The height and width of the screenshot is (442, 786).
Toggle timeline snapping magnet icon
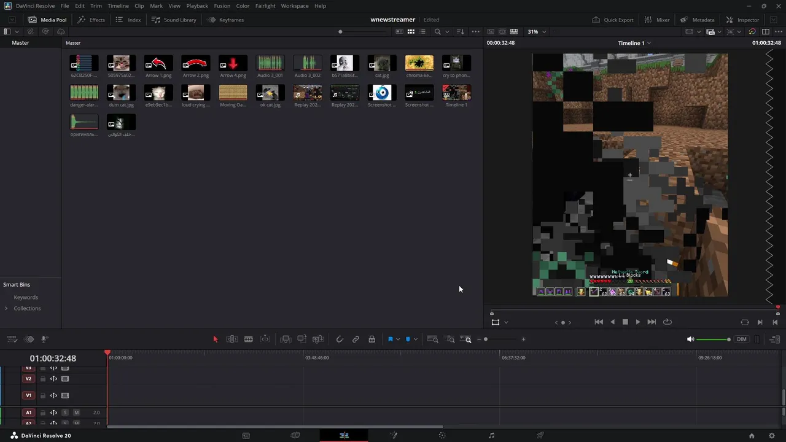(340, 339)
